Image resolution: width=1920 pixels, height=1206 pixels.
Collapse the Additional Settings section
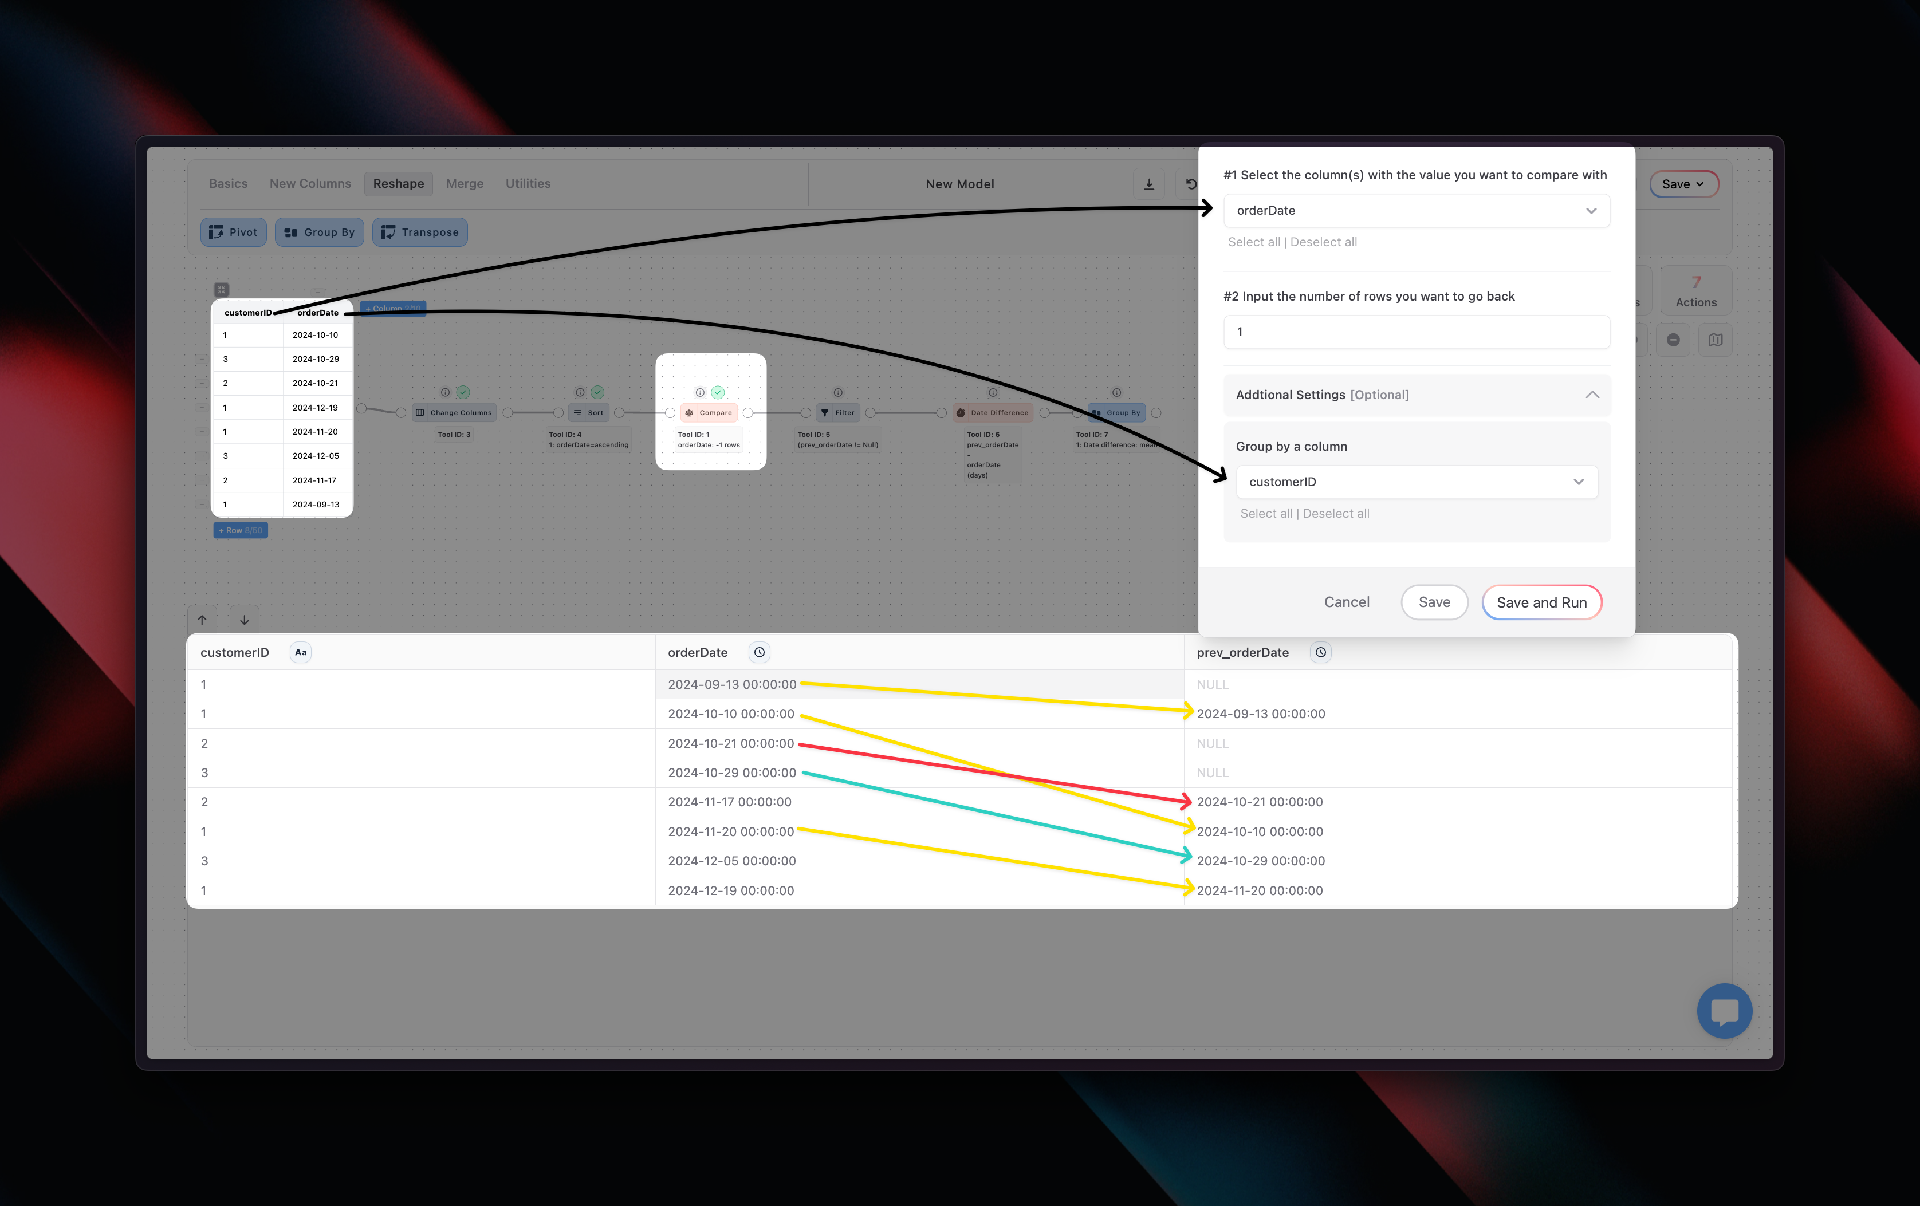(x=1591, y=395)
